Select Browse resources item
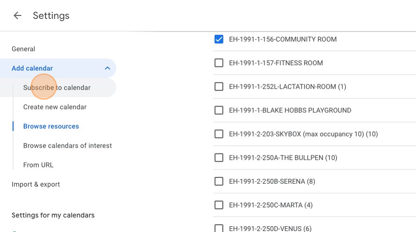The image size is (416, 232). (x=51, y=126)
